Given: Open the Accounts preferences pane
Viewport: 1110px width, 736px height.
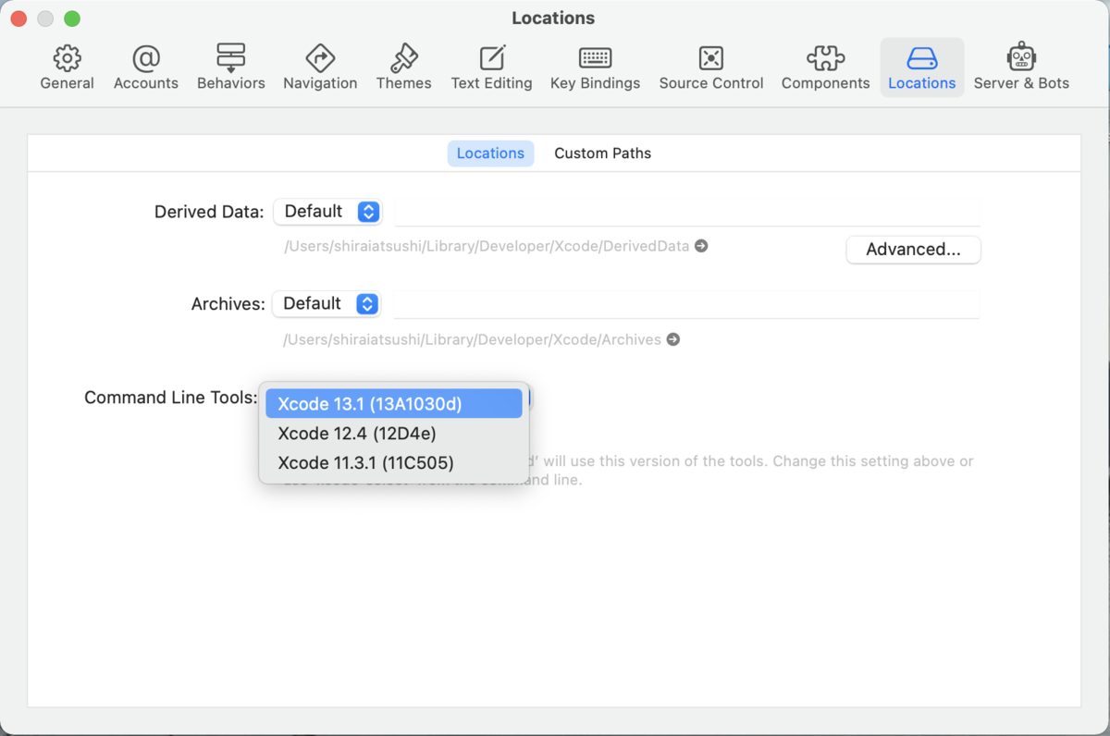Looking at the screenshot, I should [146, 67].
